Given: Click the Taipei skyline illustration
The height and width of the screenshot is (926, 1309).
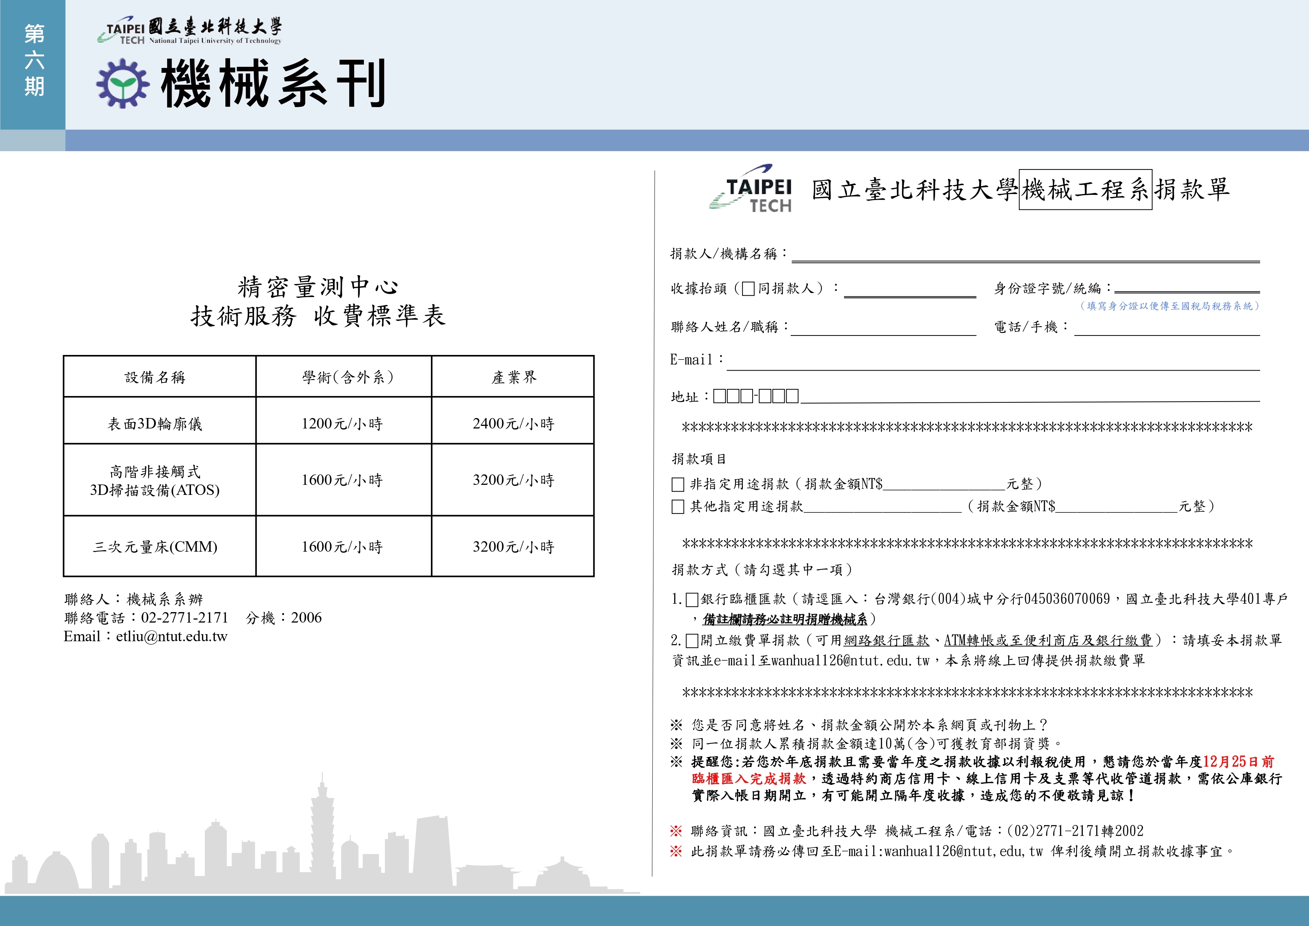Looking at the screenshot, I should [x=322, y=834].
